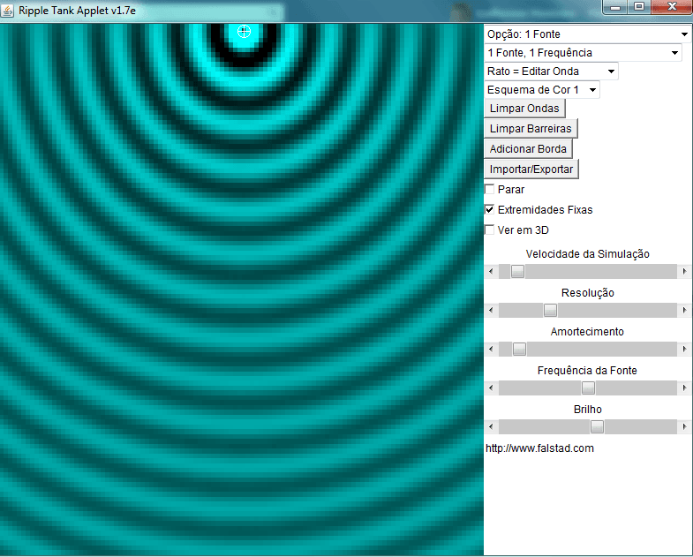Click the Limpar Ondas button
The width and height of the screenshot is (693, 557).
pyautogui.click(x=524, y=109)
